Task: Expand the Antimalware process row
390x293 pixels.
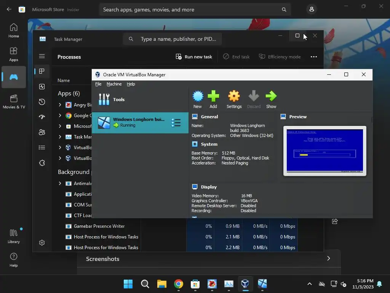Action: (x=60, y=184)
